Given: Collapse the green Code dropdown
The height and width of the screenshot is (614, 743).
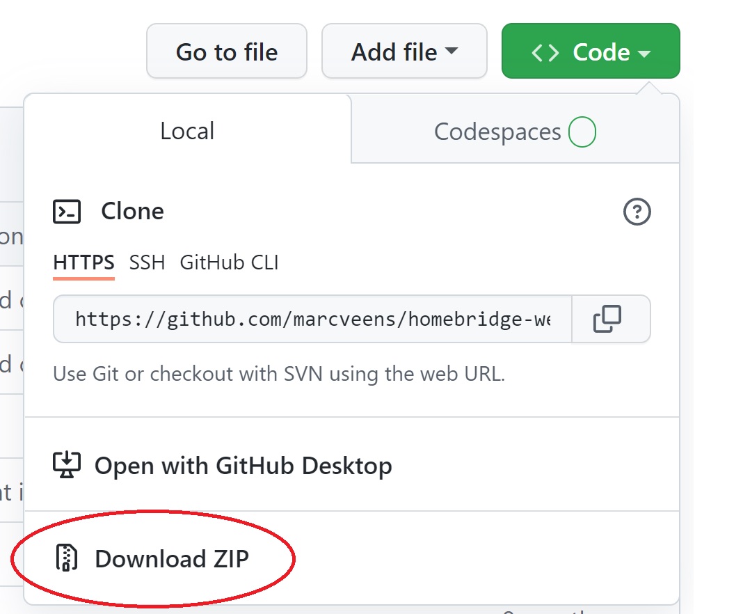Looking at the screenshot, I should 591,52.
